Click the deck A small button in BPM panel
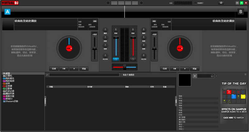This screenshot has width=249, height=132. tap(95, 21)
